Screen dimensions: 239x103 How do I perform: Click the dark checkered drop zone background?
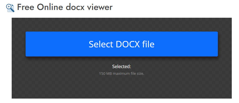pos(122,88)
